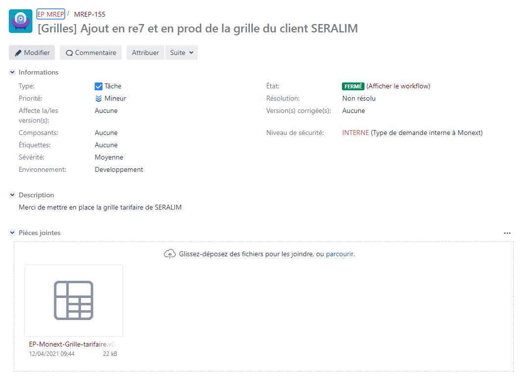Add a comment with Commentaire button
The width and height of the screenshot is (521, 376).
[x=91, y=53]
